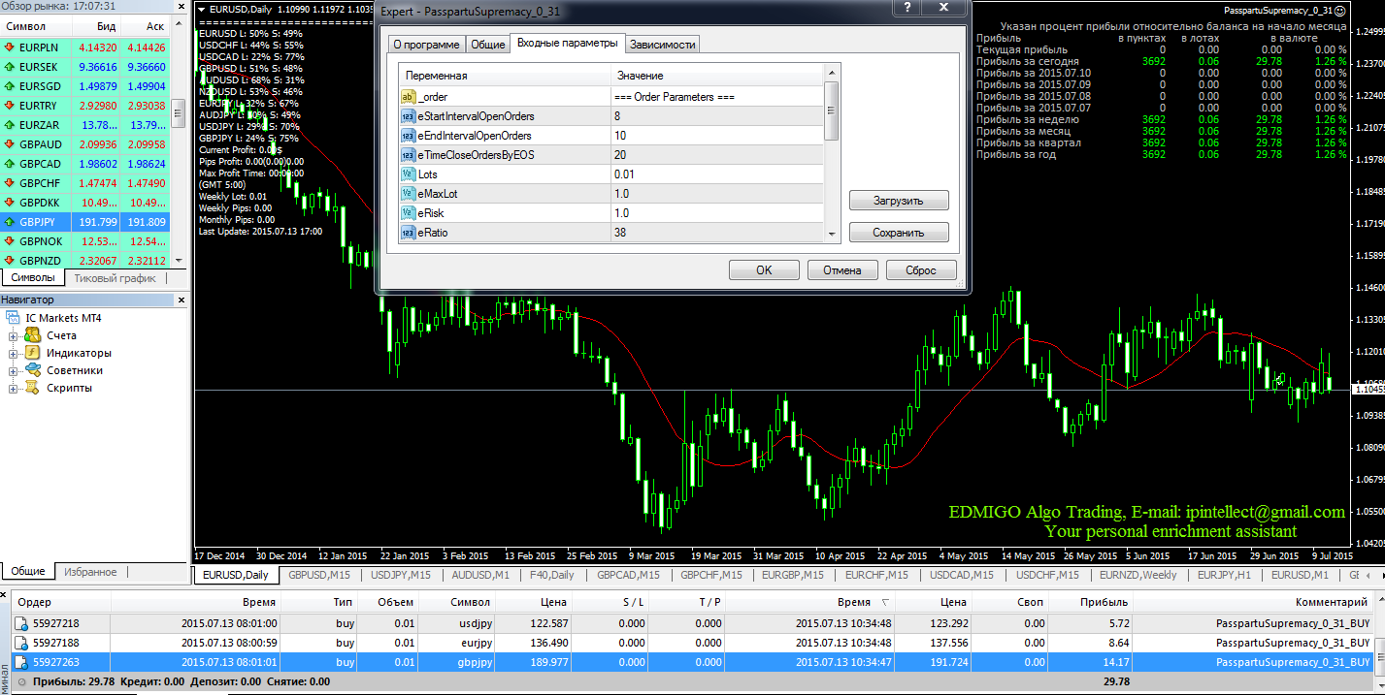Click the eRatio integer parameter icon
The width and height of the screenshot is (1385, 695).
point(408,233)
